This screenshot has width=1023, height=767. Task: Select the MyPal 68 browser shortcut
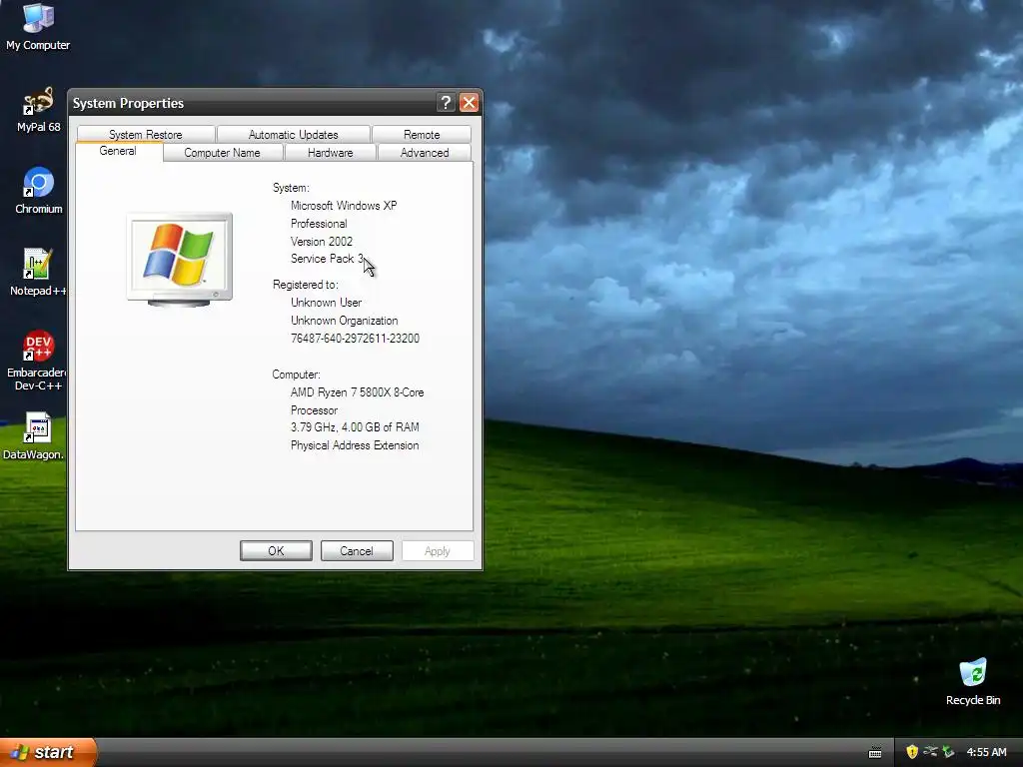tap(38, 109)
